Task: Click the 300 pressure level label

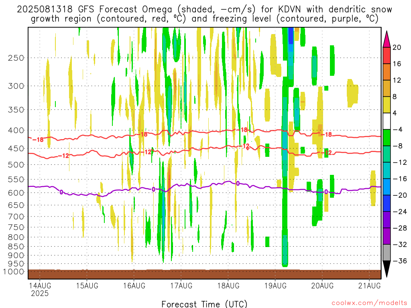Action: click(x=16, y=86)
